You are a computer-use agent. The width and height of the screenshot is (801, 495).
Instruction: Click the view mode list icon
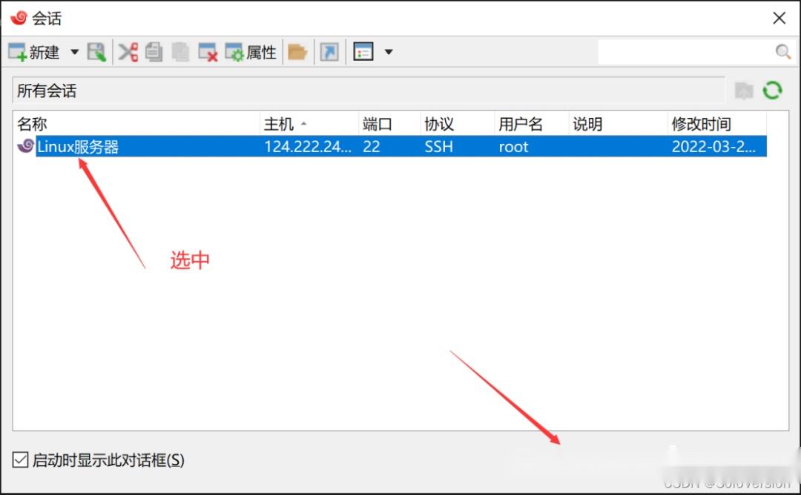363,52
